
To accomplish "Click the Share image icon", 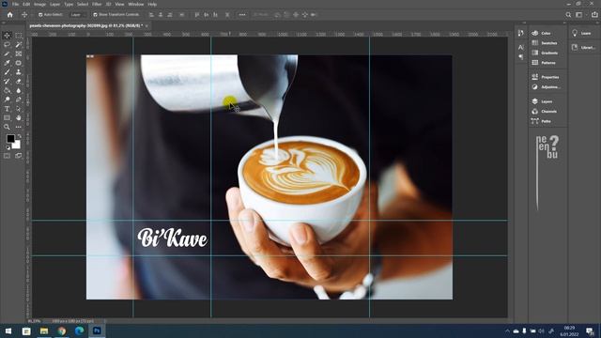I will tap(594, 15).
